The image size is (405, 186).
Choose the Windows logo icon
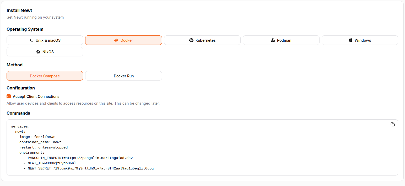(x=350, y=40)
